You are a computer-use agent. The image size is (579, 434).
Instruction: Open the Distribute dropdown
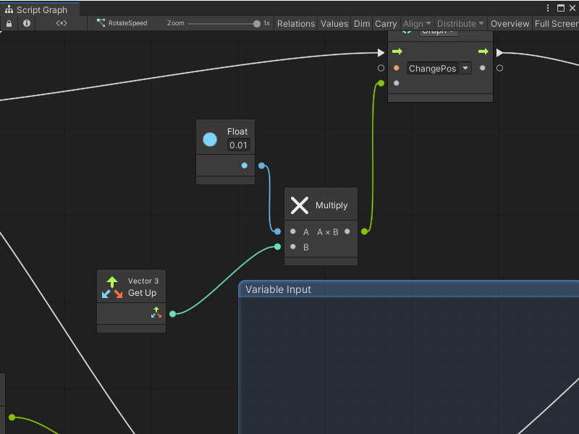coord(460,23)
